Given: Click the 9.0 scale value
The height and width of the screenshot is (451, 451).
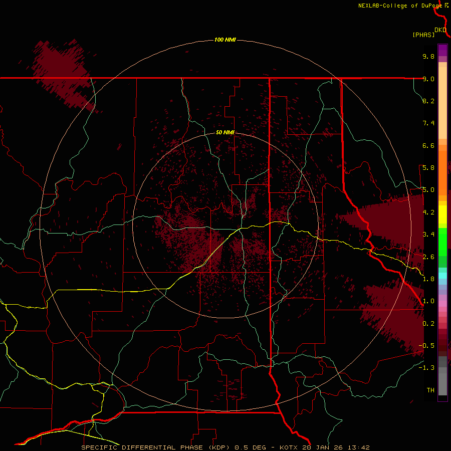Looking at the screenshot, I should [x=428, y=79].
